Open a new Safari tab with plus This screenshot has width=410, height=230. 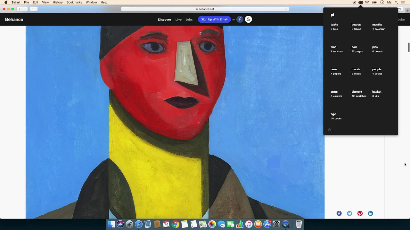(x=407, y=10)
